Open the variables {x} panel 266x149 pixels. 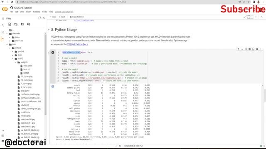click(3, 32)
